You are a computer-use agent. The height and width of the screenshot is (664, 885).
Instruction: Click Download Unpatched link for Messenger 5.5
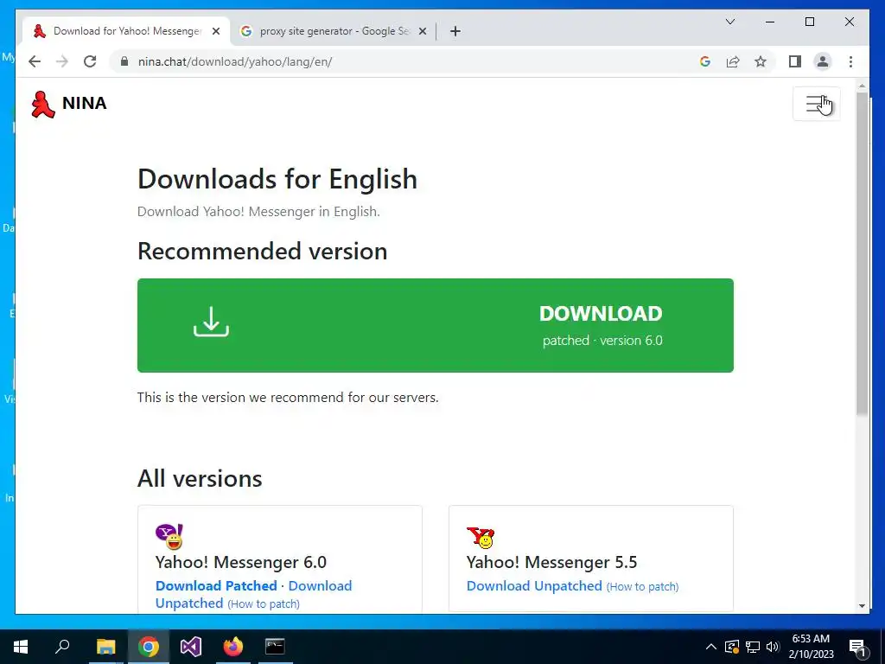pos(534,585)
